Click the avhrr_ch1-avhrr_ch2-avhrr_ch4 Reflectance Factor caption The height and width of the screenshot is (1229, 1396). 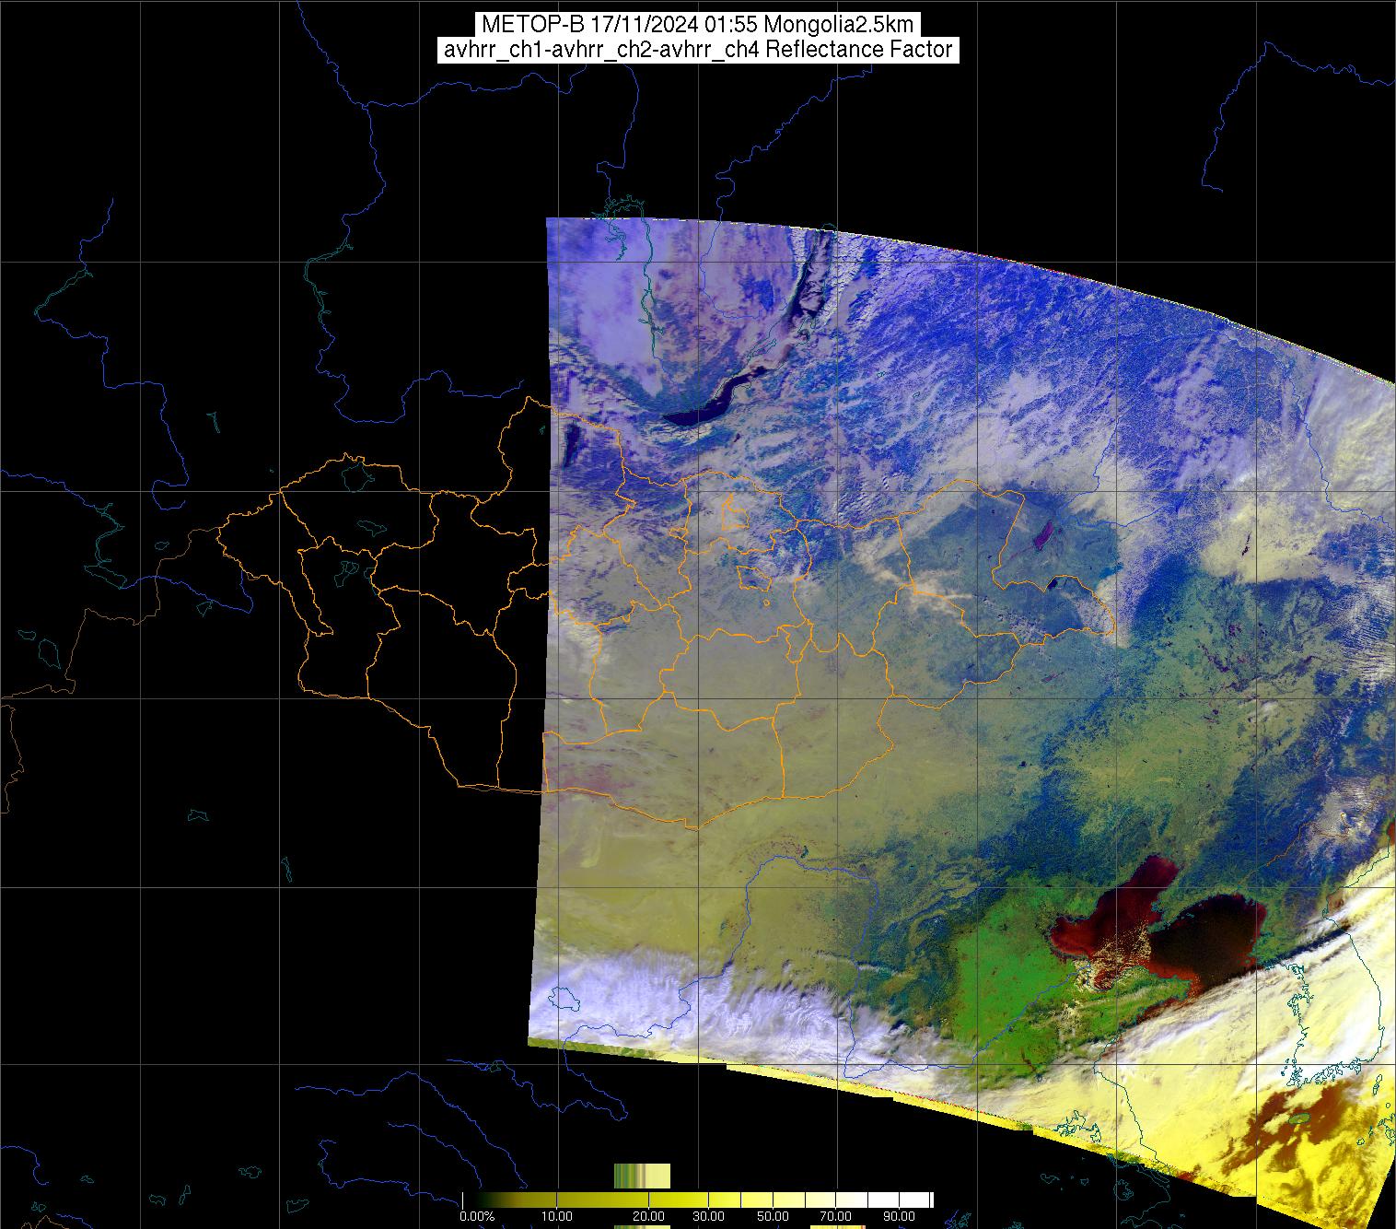pyautogui.click(x=697, y=50)
